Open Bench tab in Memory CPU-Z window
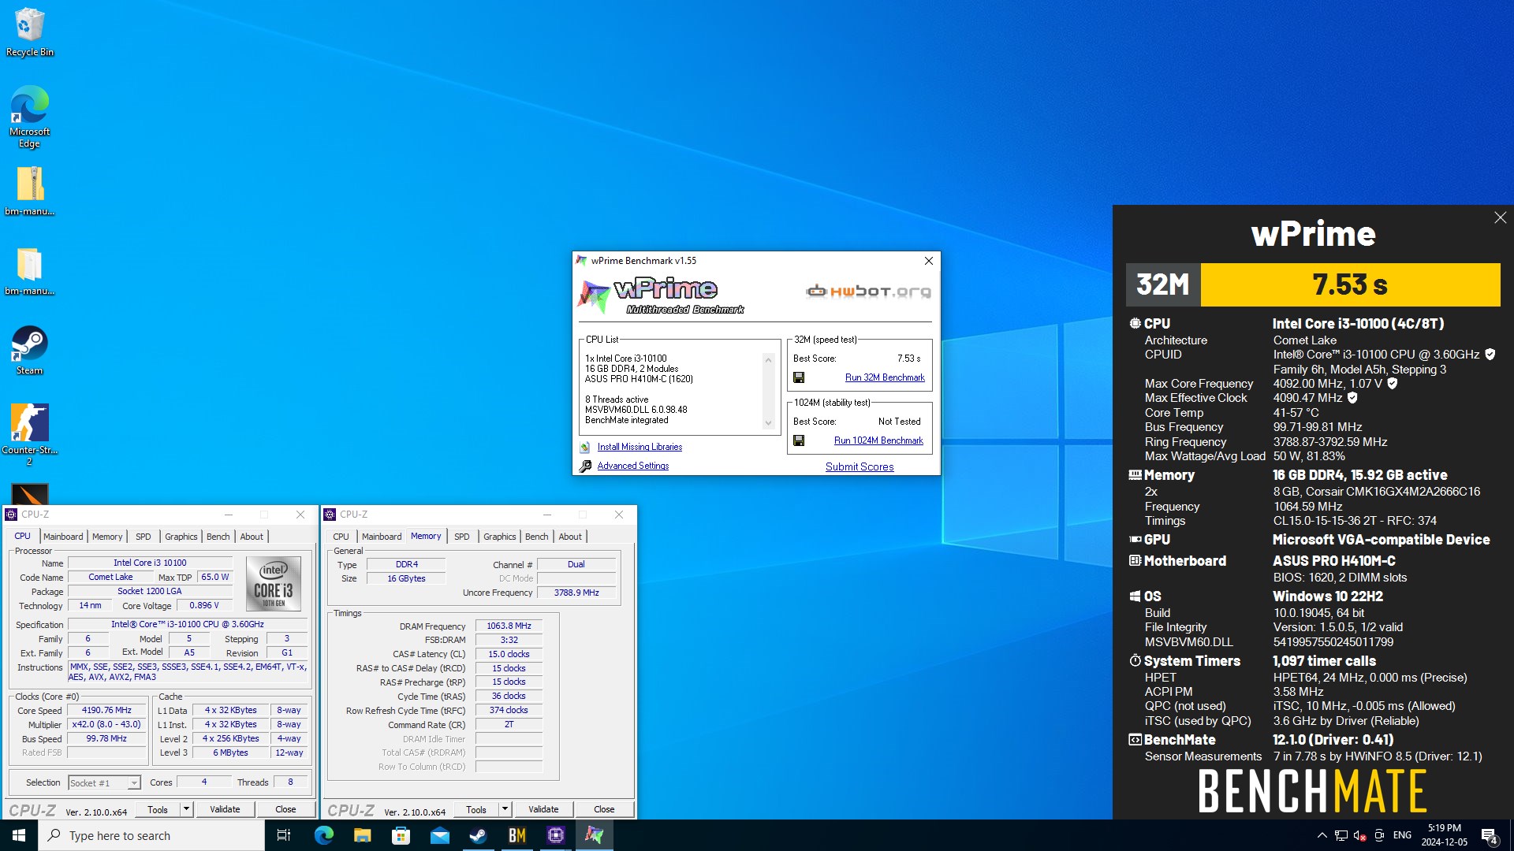The image size is (1514, 851). (x=536, y=537)
